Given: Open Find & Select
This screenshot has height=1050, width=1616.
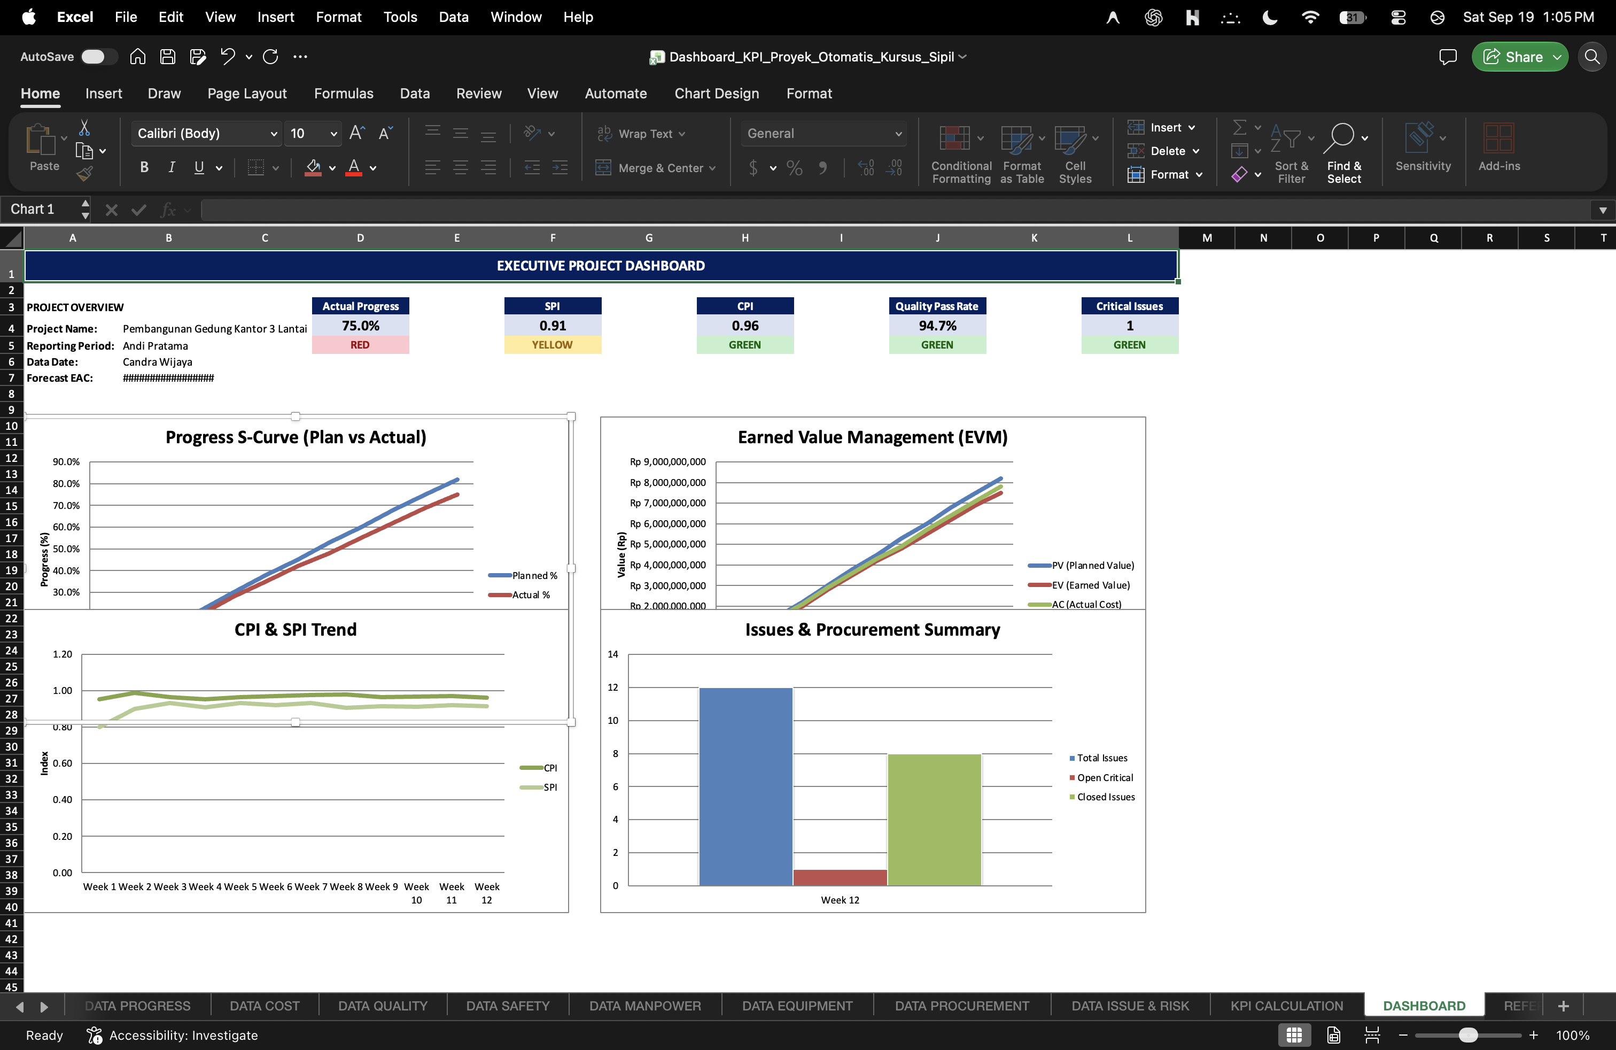Looking at the screenshot, I should [1345, 153].
